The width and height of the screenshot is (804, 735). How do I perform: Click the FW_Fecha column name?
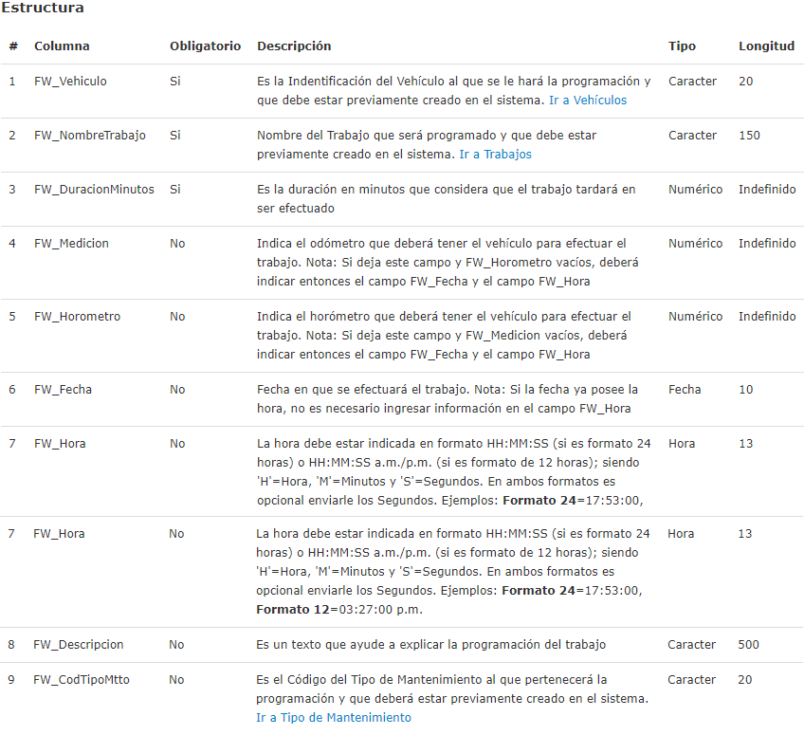click(x=63, y=389)
